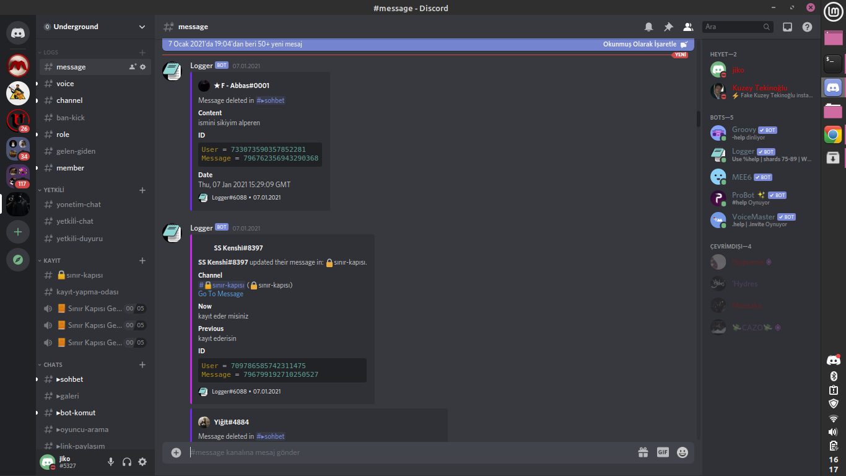Open Explore Public Servers compass

(18, 260)
